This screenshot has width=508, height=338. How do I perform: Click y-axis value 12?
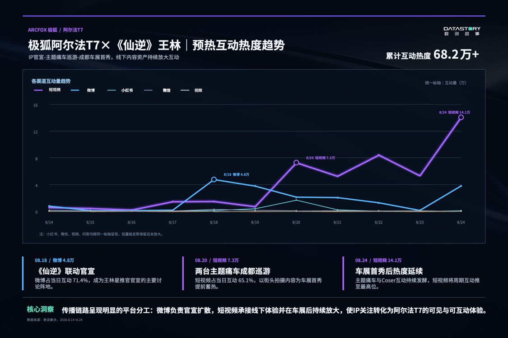point(35,132)
